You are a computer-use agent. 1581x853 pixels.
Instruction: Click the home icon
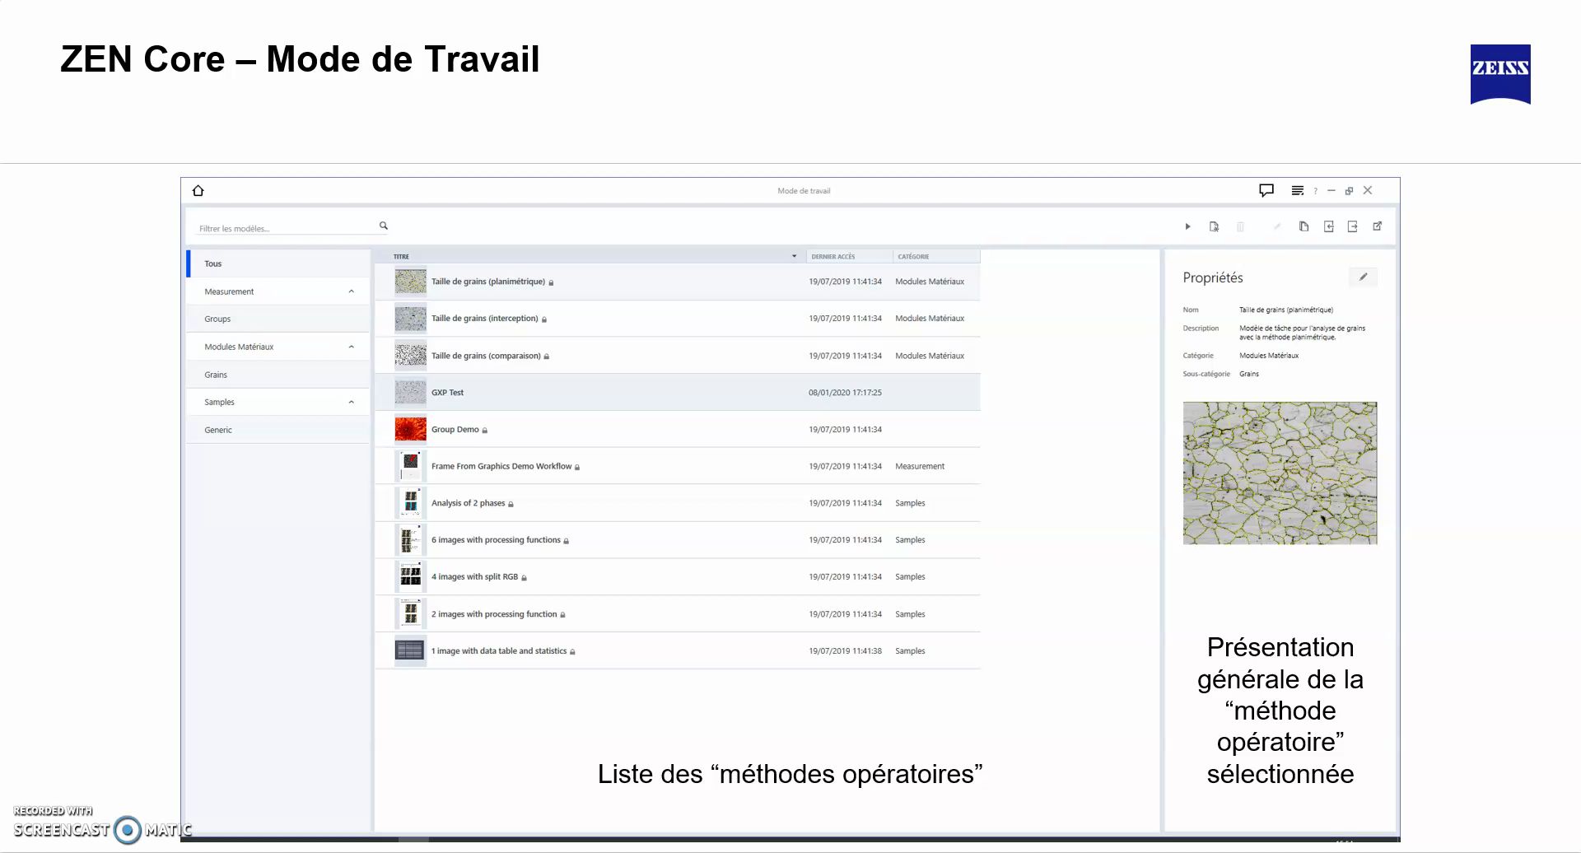point(198,191)
